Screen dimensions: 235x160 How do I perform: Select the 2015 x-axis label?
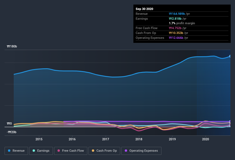39,139
